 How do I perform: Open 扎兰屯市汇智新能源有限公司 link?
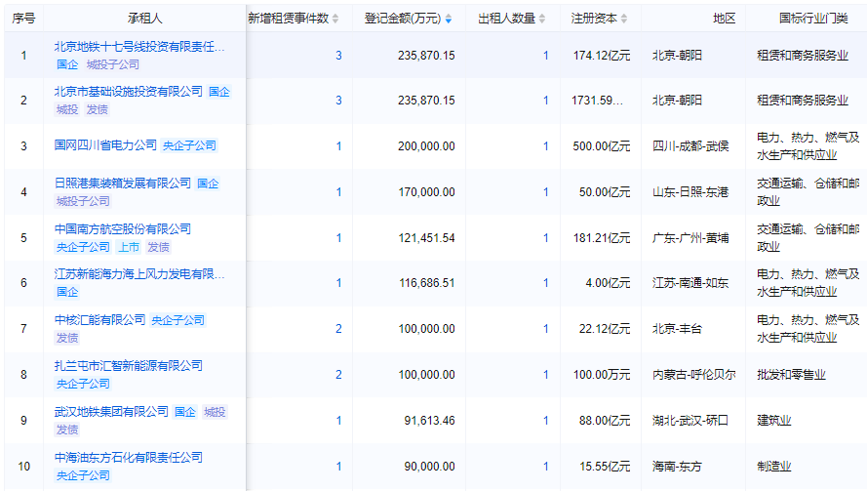tap(129, 366)
